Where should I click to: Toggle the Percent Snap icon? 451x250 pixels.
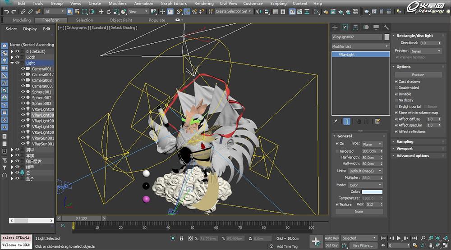(x=194, y=12)
